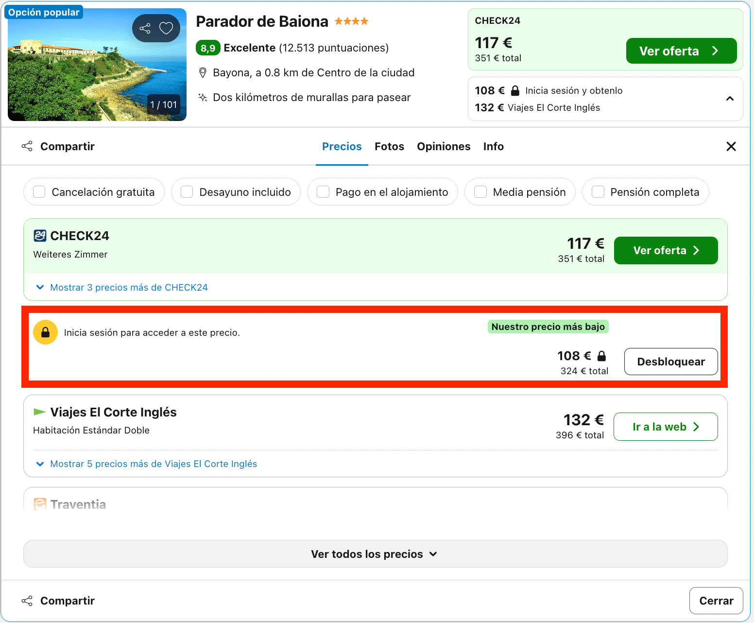754x623 pixels.
Task: Click the 132 € Viajes El Corte Inglés summary row
Action: pos(537,107)
